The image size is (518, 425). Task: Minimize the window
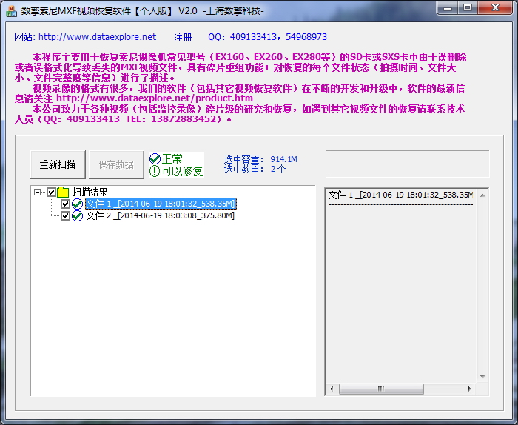448,8
